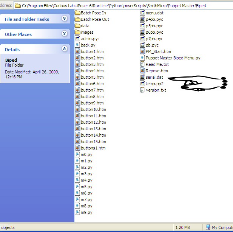
Task: Select the p6pb.pyc file name
Action: [154, 33]
